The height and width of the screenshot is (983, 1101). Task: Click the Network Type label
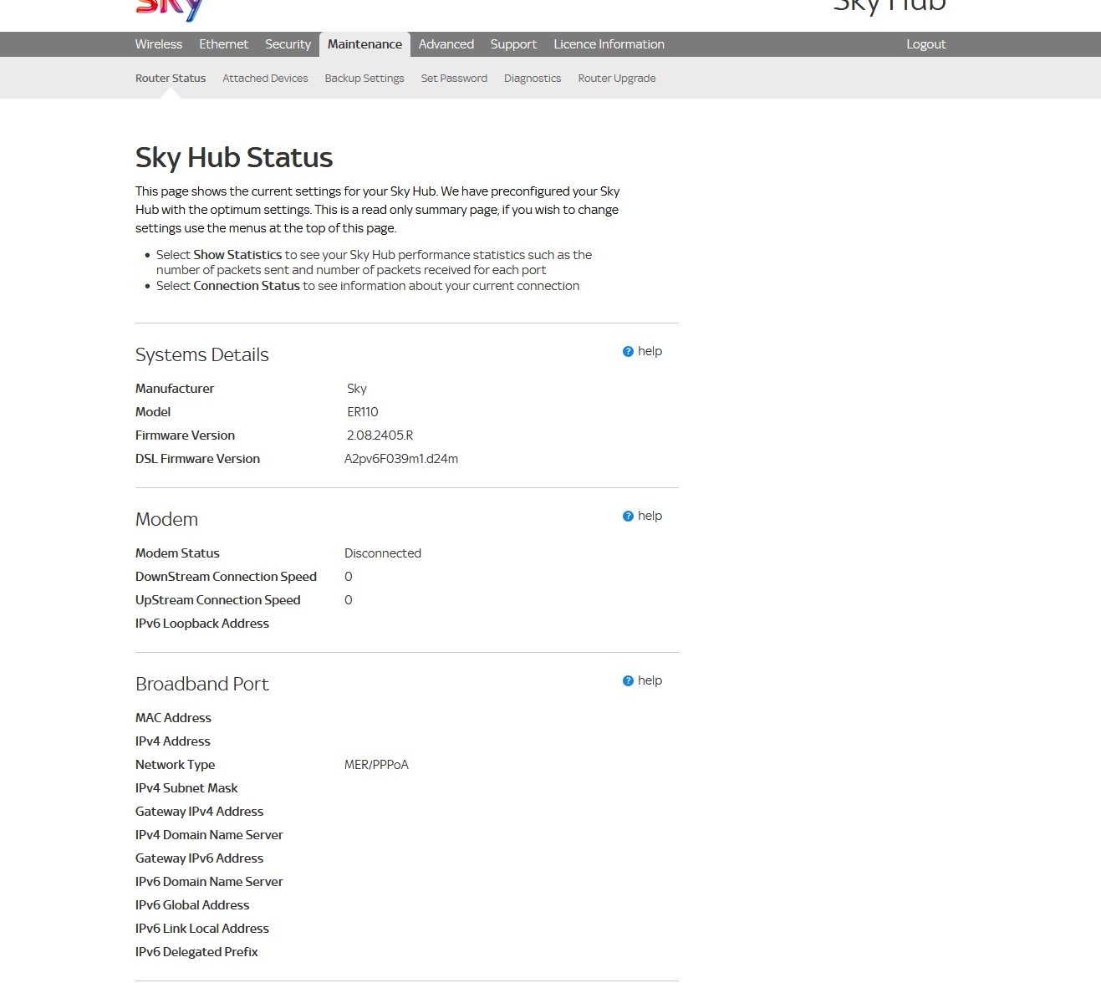[x=175, y=765]
